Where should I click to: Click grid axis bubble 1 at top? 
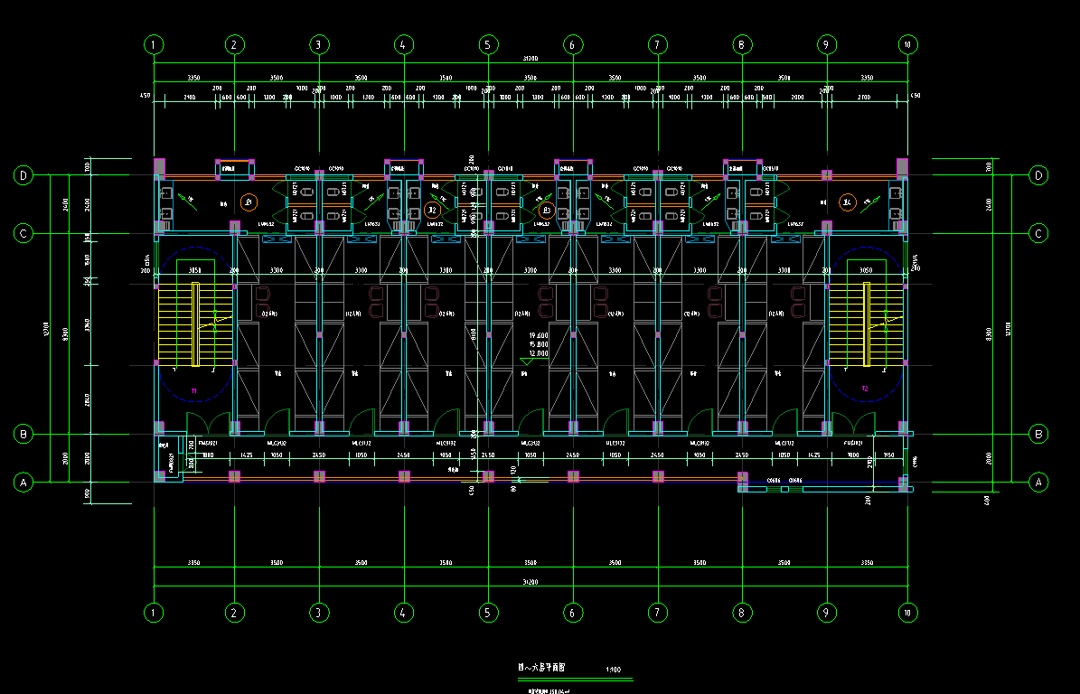155,44
